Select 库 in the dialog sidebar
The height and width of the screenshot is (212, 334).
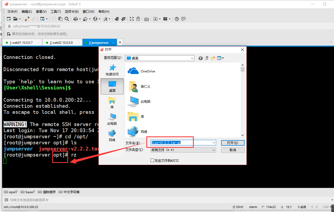[x=112, y=103]
